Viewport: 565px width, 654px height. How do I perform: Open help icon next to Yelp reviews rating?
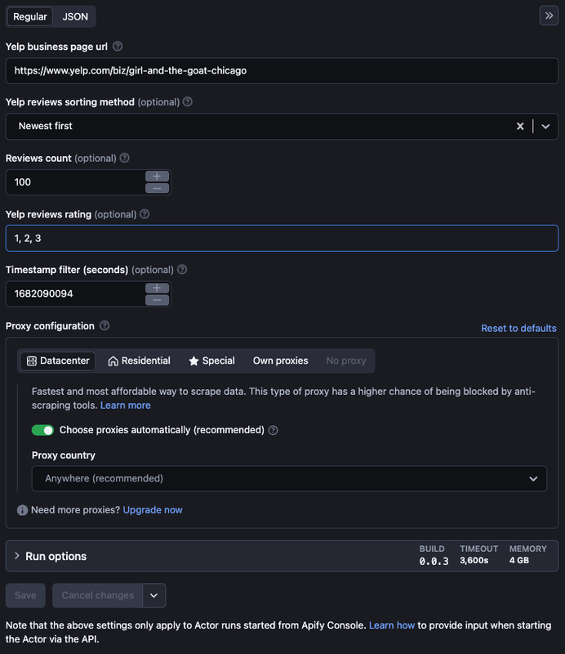click(x=145, y=214)
